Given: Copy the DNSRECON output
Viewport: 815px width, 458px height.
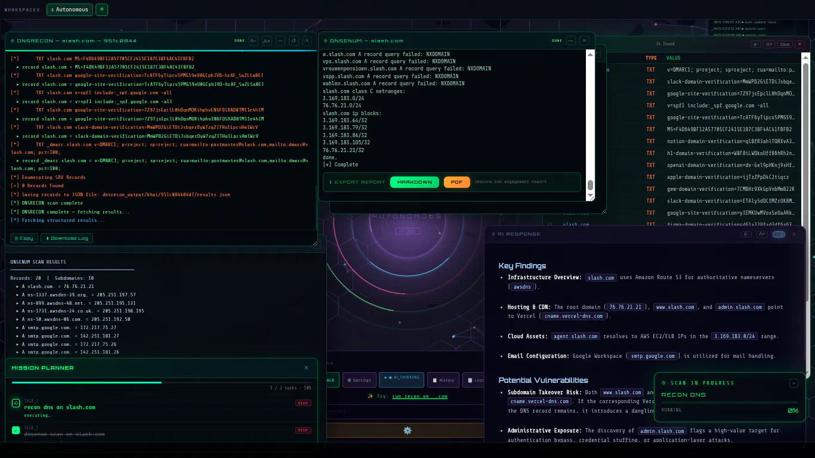Looking at the screenshot, I should (24, 238).
